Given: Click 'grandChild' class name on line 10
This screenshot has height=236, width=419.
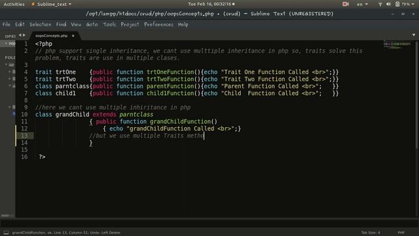Looking at the screenshot, I should point(72,115).
